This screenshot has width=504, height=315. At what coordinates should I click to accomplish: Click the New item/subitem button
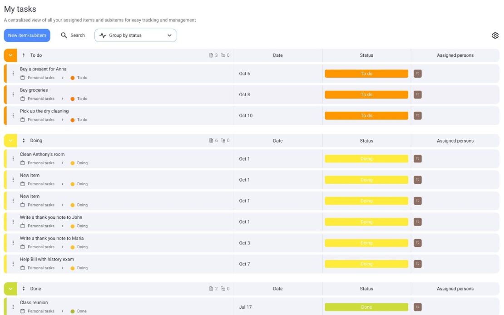27,35
